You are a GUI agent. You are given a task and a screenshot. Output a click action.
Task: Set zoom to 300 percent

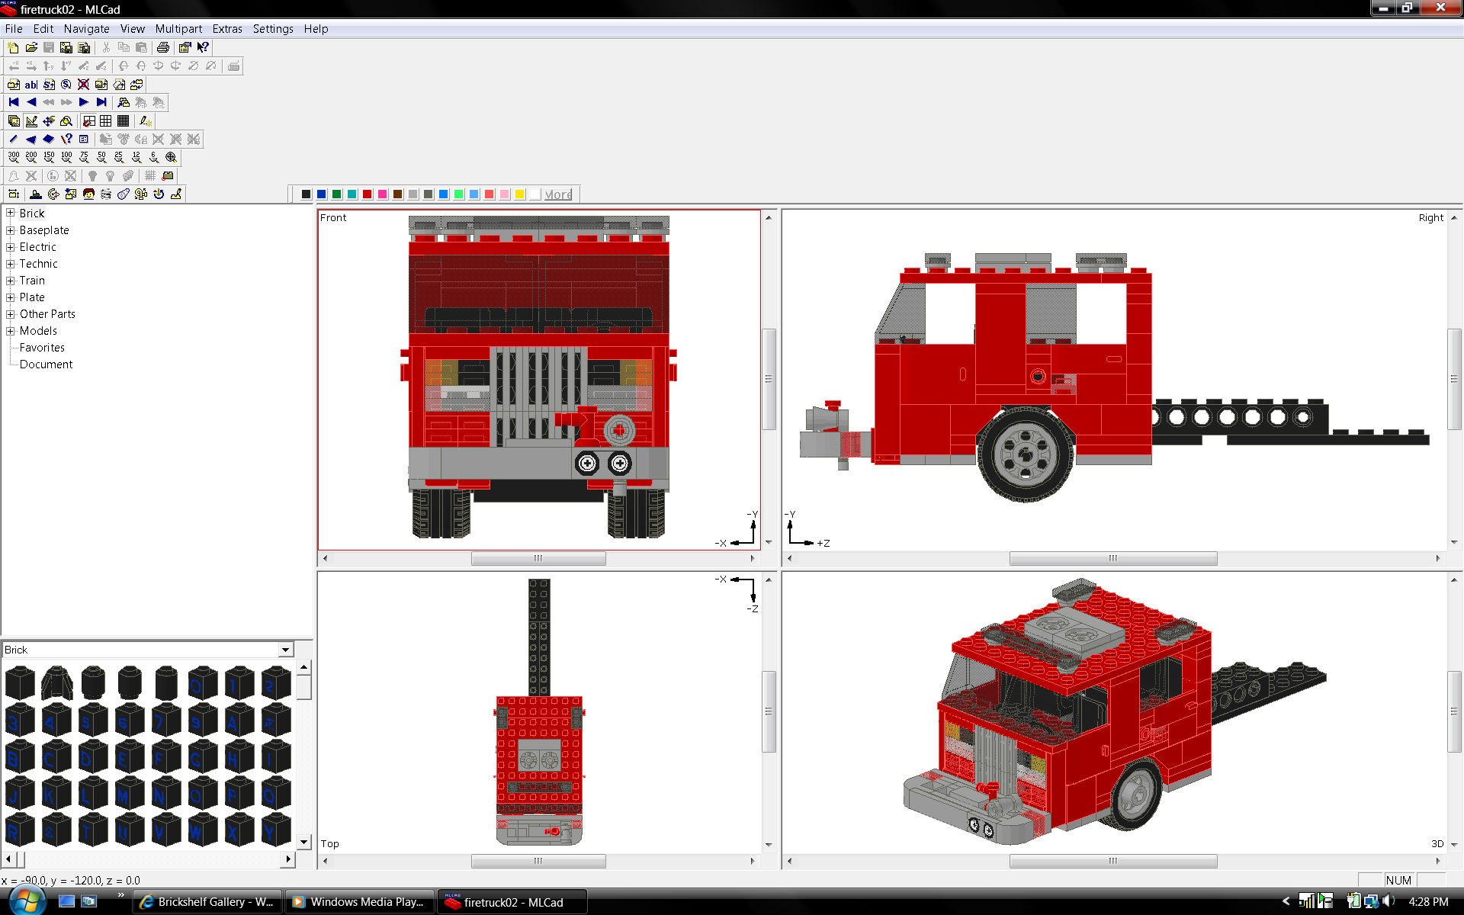pyautogui.click(x=14, y=157)
